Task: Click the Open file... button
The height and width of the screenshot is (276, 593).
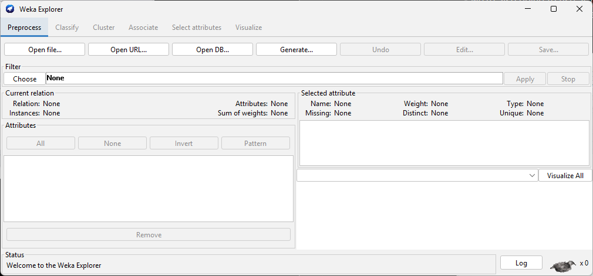Action: [45, 49]
